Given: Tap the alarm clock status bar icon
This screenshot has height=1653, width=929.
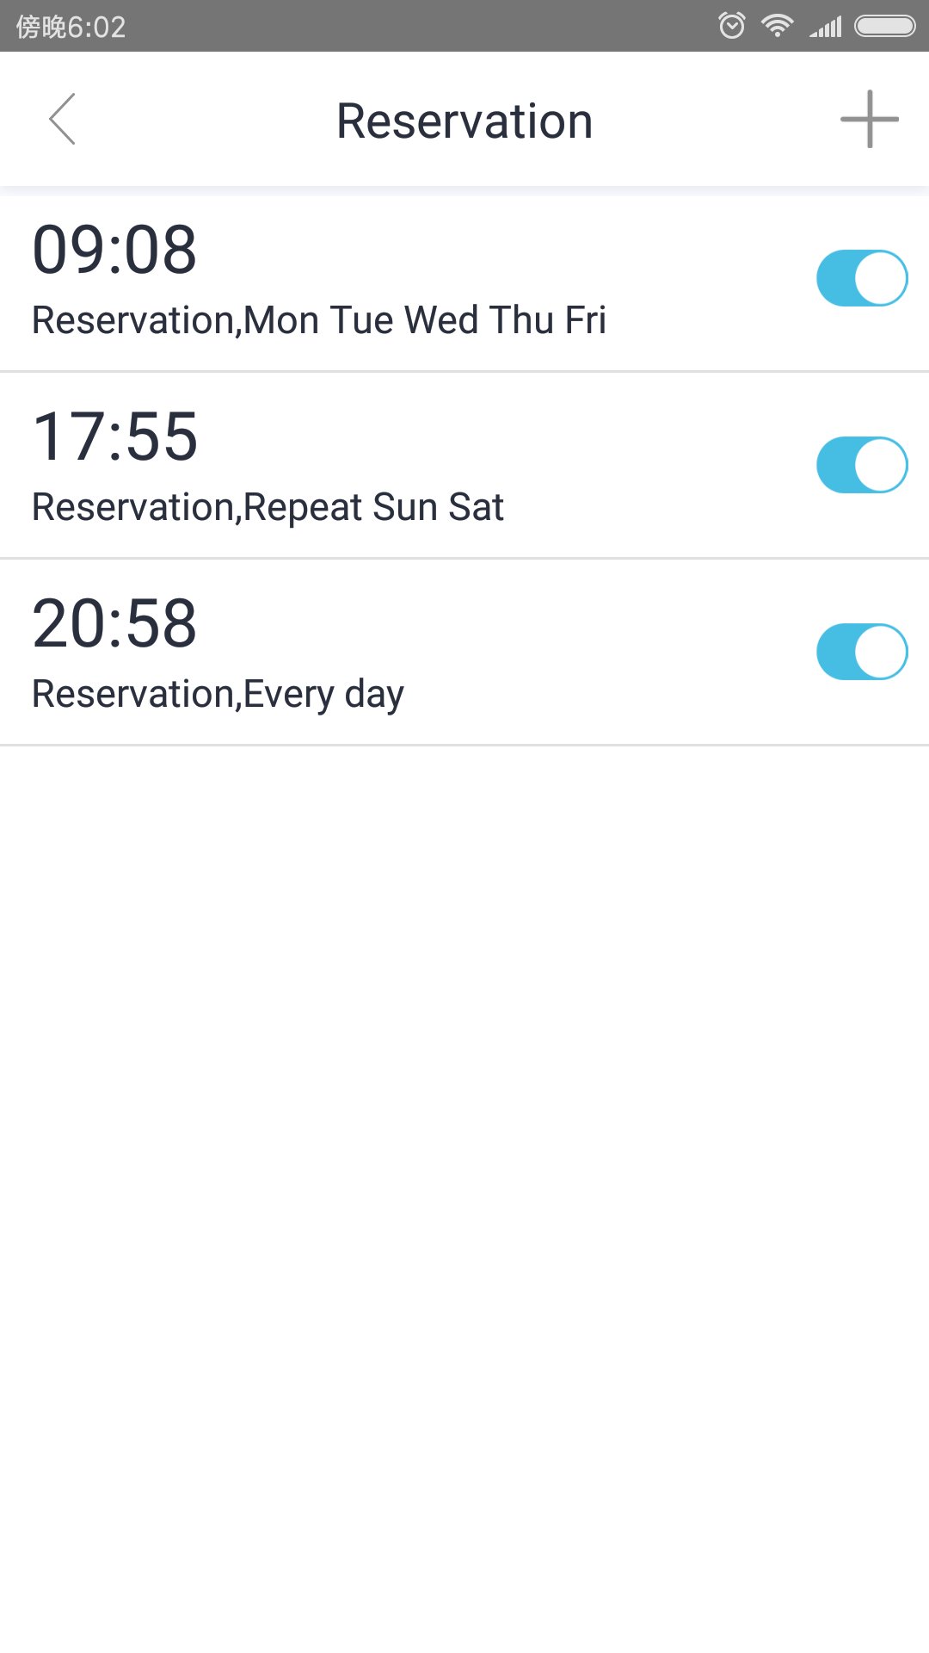Looking at the screenshot, I should [x=731, y=26].
